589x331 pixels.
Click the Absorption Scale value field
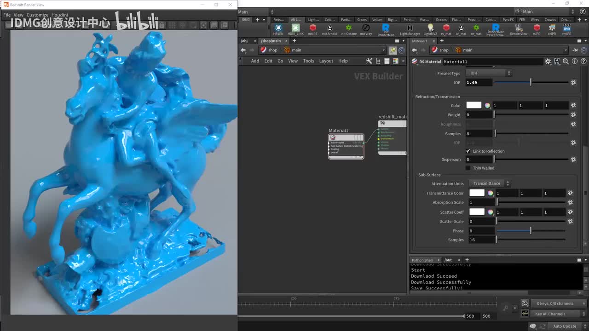482,203
